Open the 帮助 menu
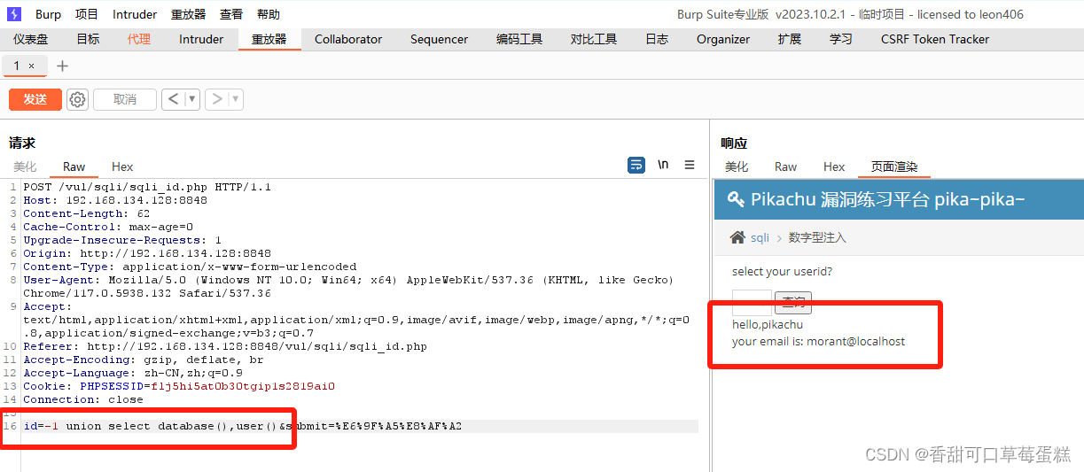 [x=269, y=14]
